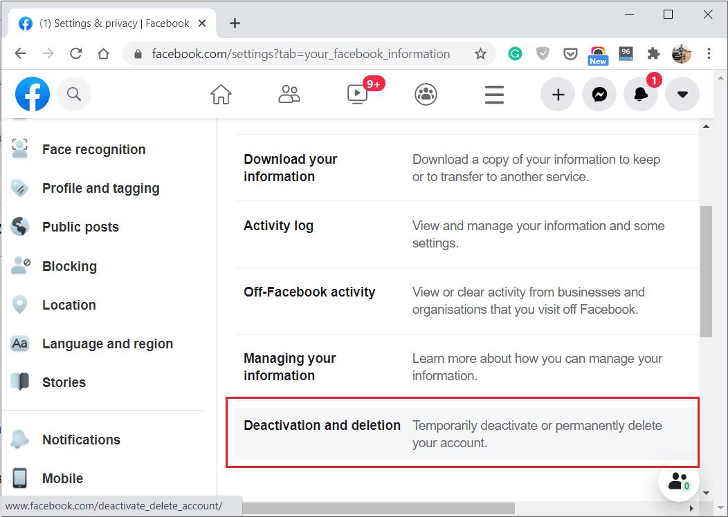Viewport: 728px width, 517px height.
Task: Open the Facebook search magnifier
Action: coord(73,94)
